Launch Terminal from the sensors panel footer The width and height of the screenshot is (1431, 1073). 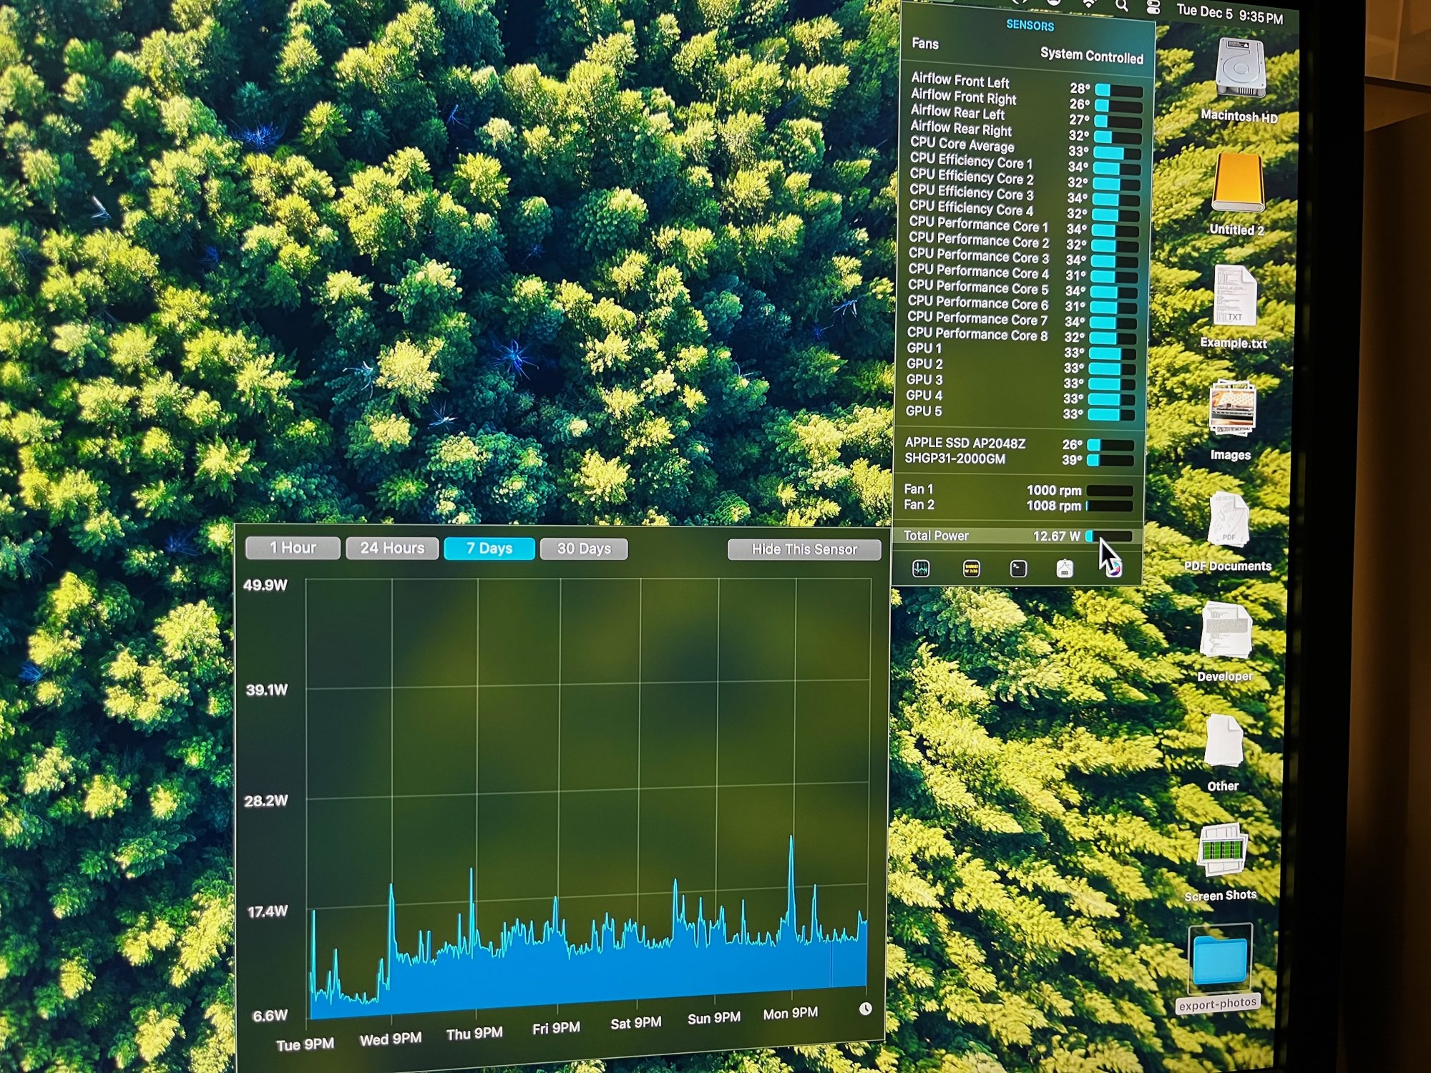[x=1018, y=569]
